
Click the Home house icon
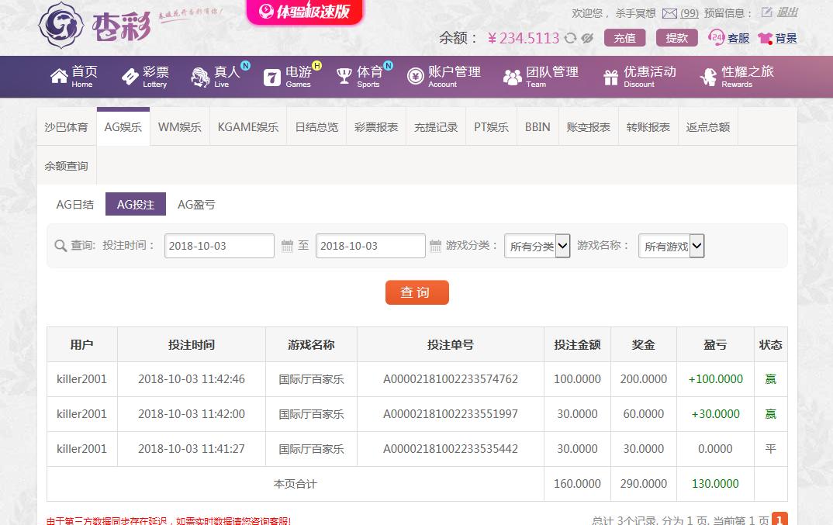59,77
